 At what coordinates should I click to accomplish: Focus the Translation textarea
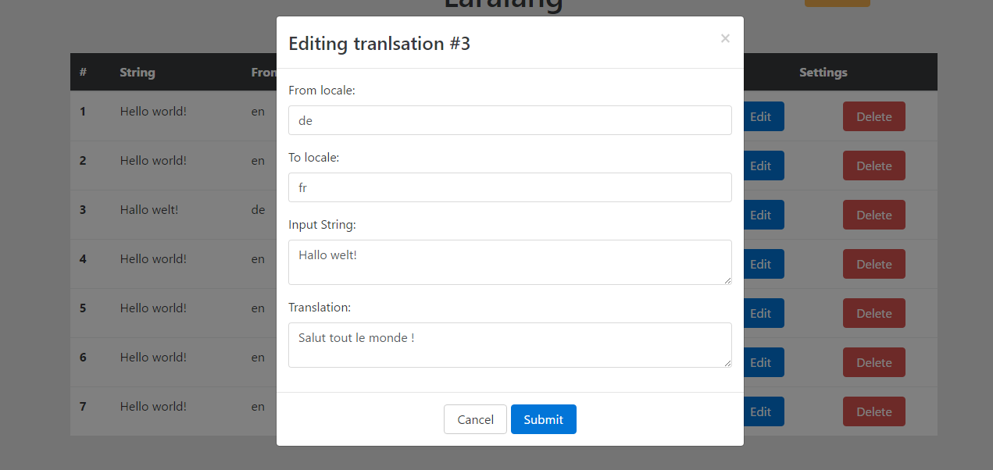pos(509,344)
